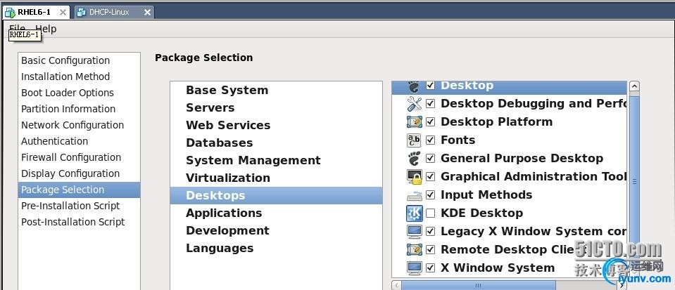
Task: Uncheck Graphical Administration Tools checkbox
Action: [430, 176]
